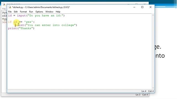This screenshot has width=177, height=99.
Task: Click the 'yes' string in the if statement
Action: coord(28,22)
